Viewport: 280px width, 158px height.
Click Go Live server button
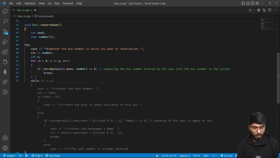[227, 156]
